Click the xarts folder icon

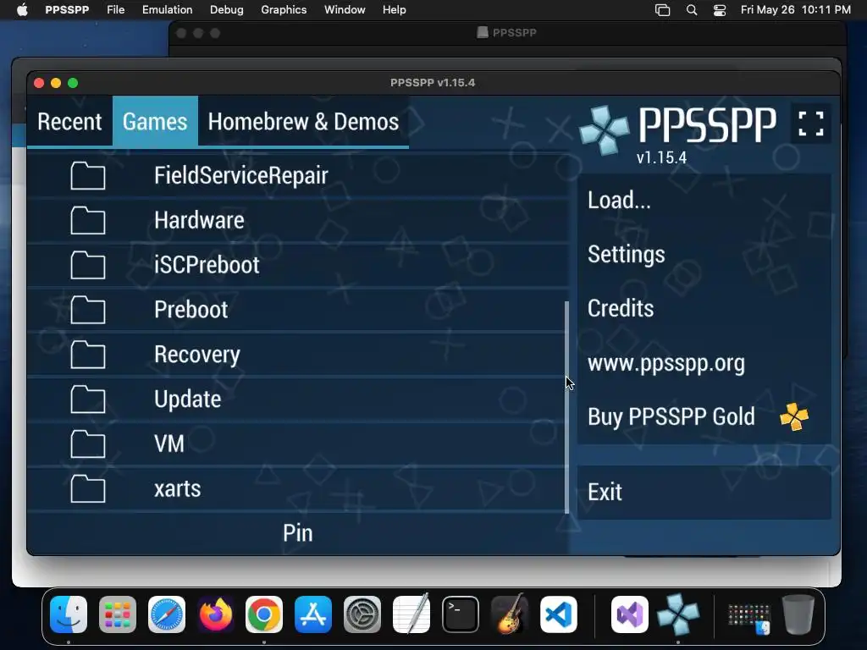coord(88,489)
